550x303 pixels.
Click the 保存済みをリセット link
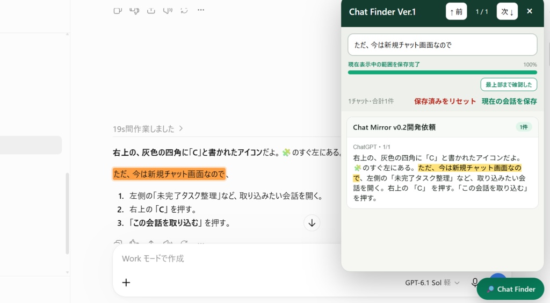445,102
